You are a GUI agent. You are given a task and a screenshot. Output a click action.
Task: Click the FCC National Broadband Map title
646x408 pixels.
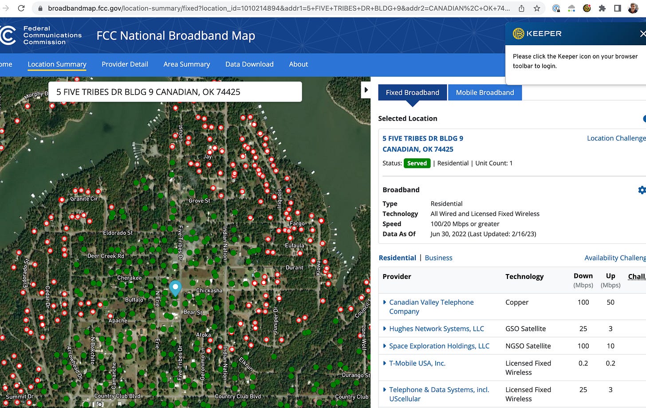click(x=176, y=35)
